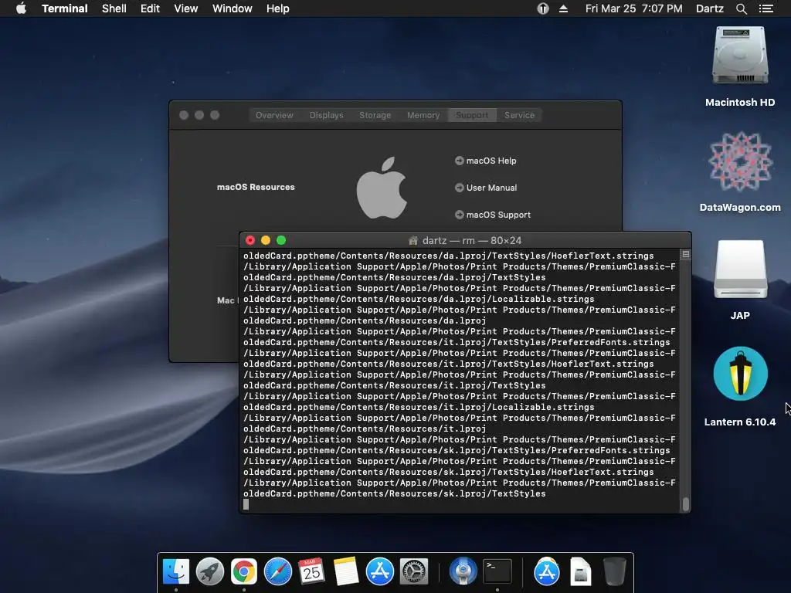The image size is (791, 593).
Task: Click the Terminal title 'dartz — rm — 80×24'
Action: point(472,241)
